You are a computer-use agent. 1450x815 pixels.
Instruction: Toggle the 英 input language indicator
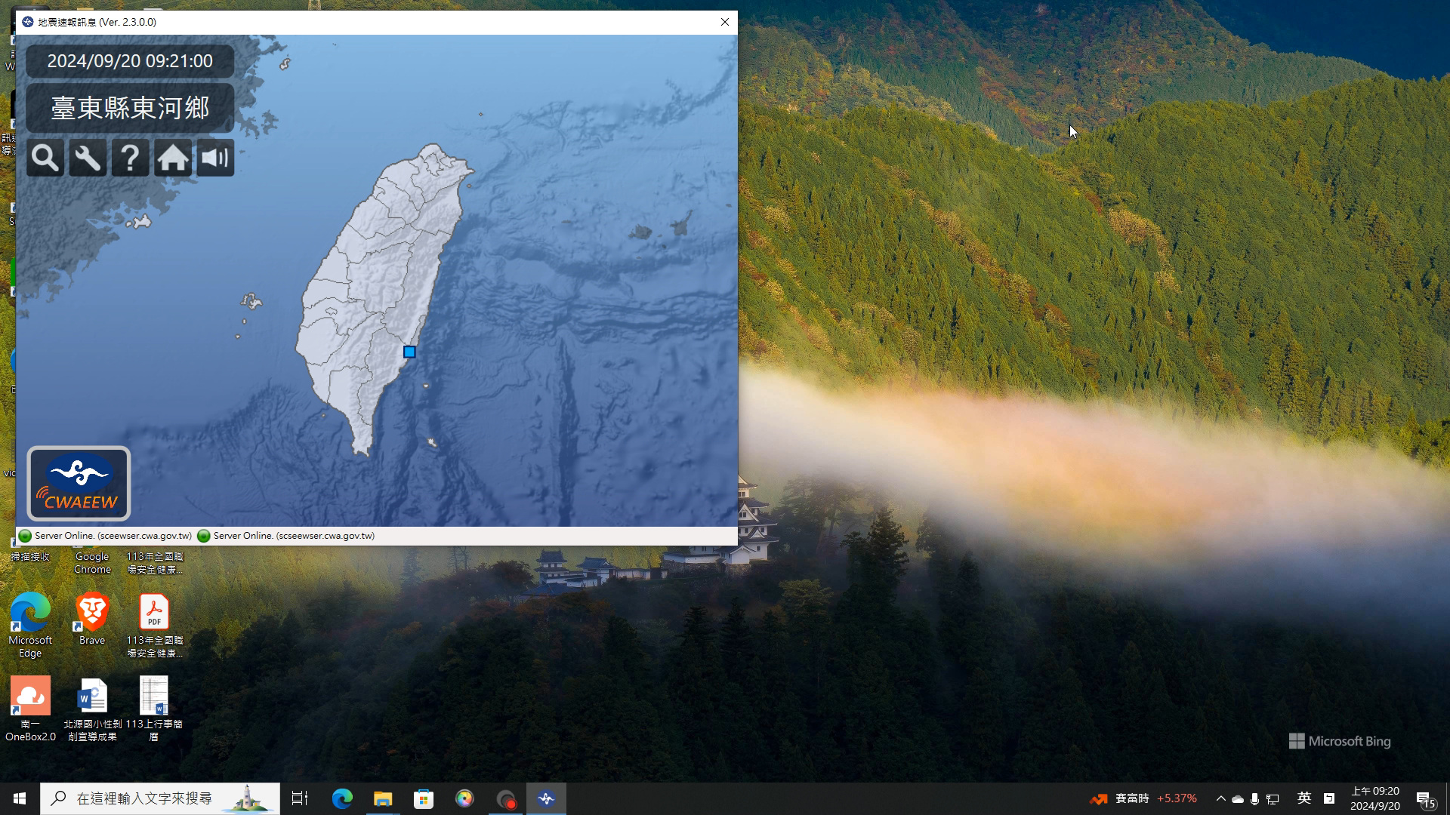pos(1304,798)
